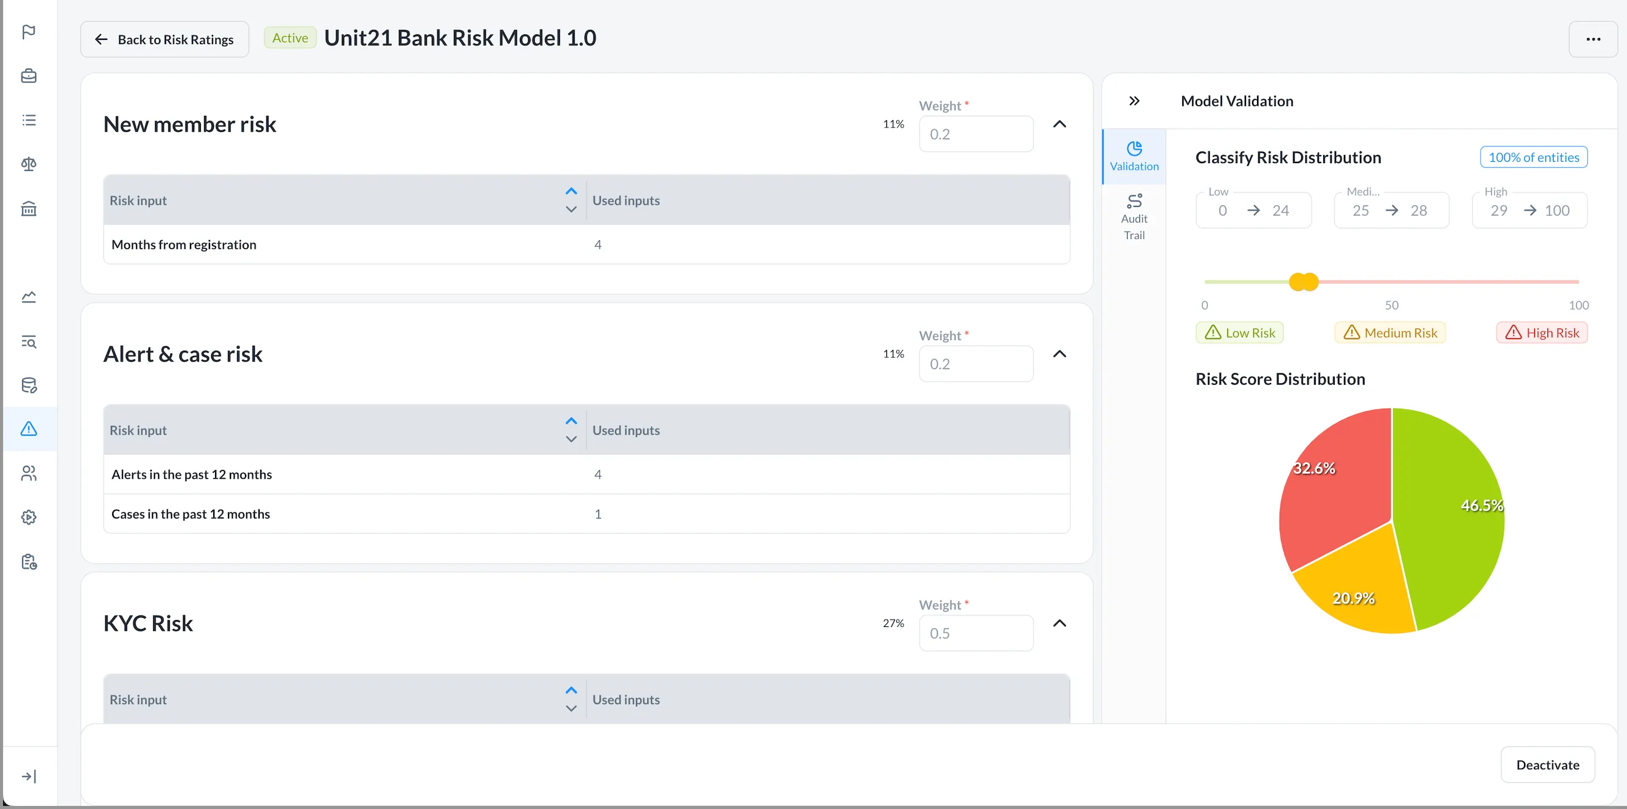1627x809 pixels.
Task: Collapse the New member risk section
Action: tap(1059, 124)
